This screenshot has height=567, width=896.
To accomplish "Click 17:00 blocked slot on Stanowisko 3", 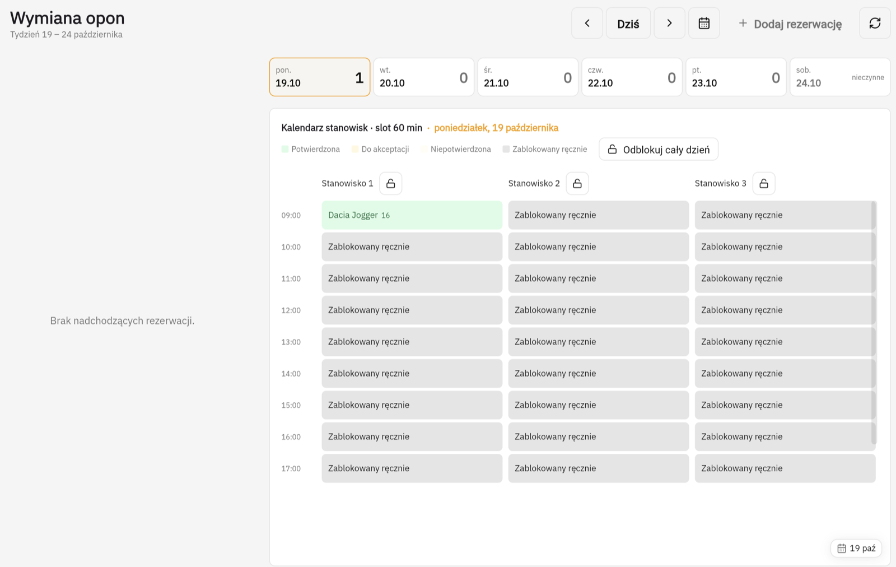I will tap(785, 468).
